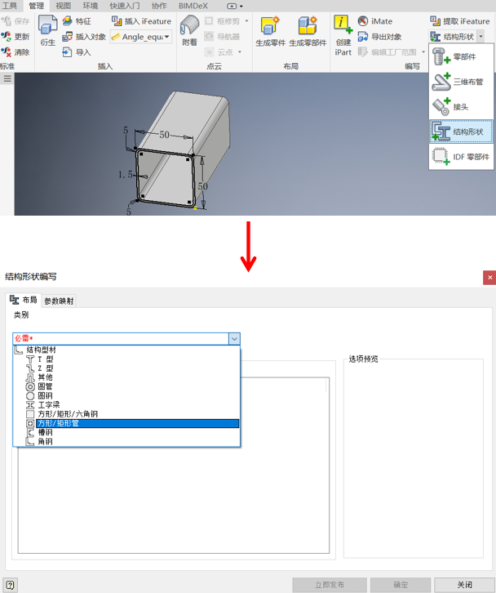Viewport: 496px width, 593px height.
Task: Click the 必需 category input field
Action: [x=121, y=338]
